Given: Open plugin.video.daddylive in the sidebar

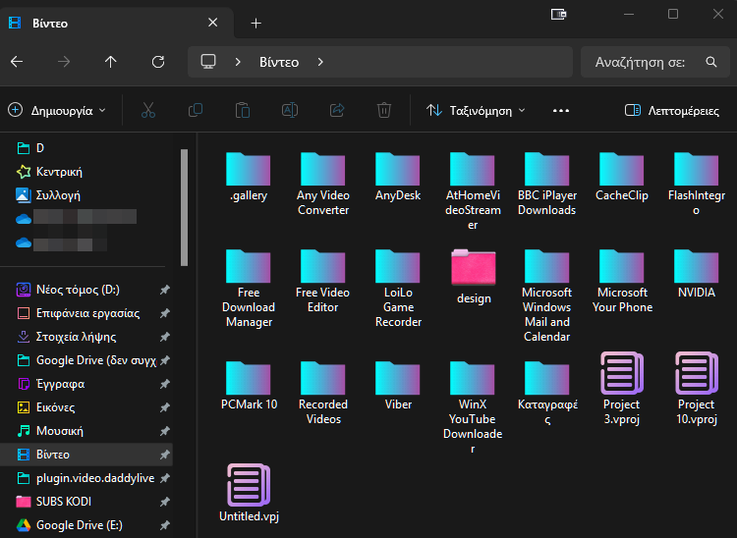Looking at the screenshot, I should point(86,478).
